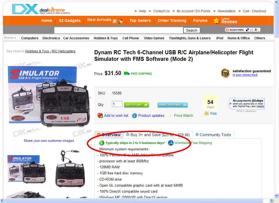Open the $2 Gadgets menu item
Viewport: 279px width, 203px height.
70,20
